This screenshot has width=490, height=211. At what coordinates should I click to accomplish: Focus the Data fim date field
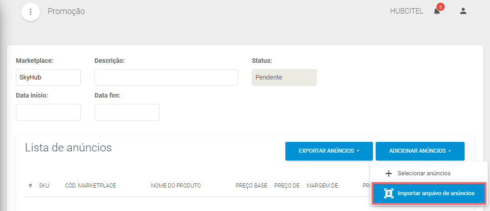point(127,113)
